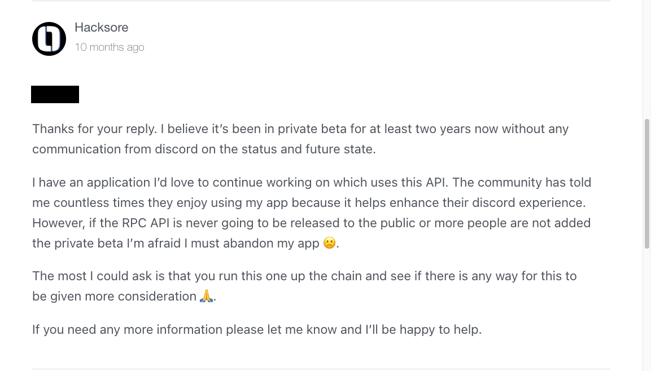Viewport: 651px width, 371px height.
Task: Click the "be given more consideration" line
Action: tap(124, 297)
